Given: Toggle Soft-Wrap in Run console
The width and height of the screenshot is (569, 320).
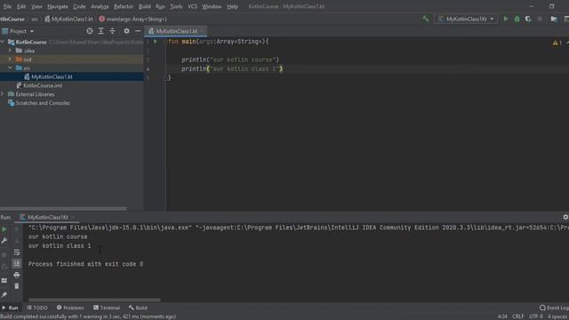Looking at the screenshot, I should click(17, 252).
